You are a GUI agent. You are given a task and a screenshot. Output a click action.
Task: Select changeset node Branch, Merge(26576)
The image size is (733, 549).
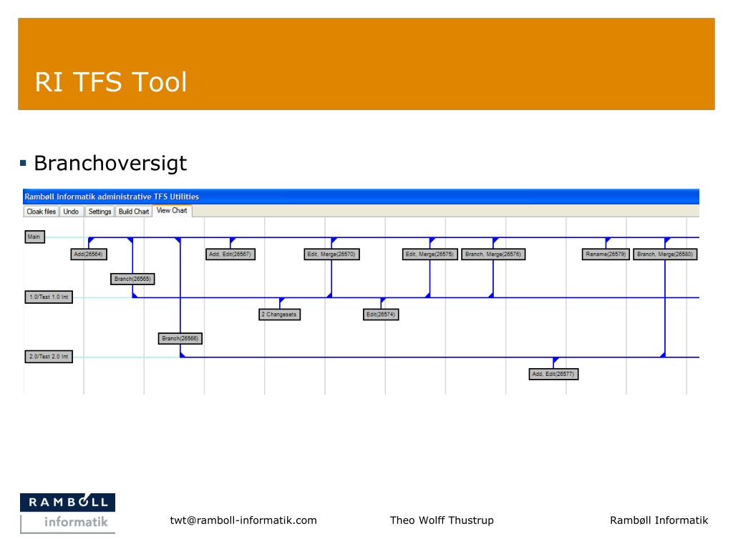click(493, 254)
